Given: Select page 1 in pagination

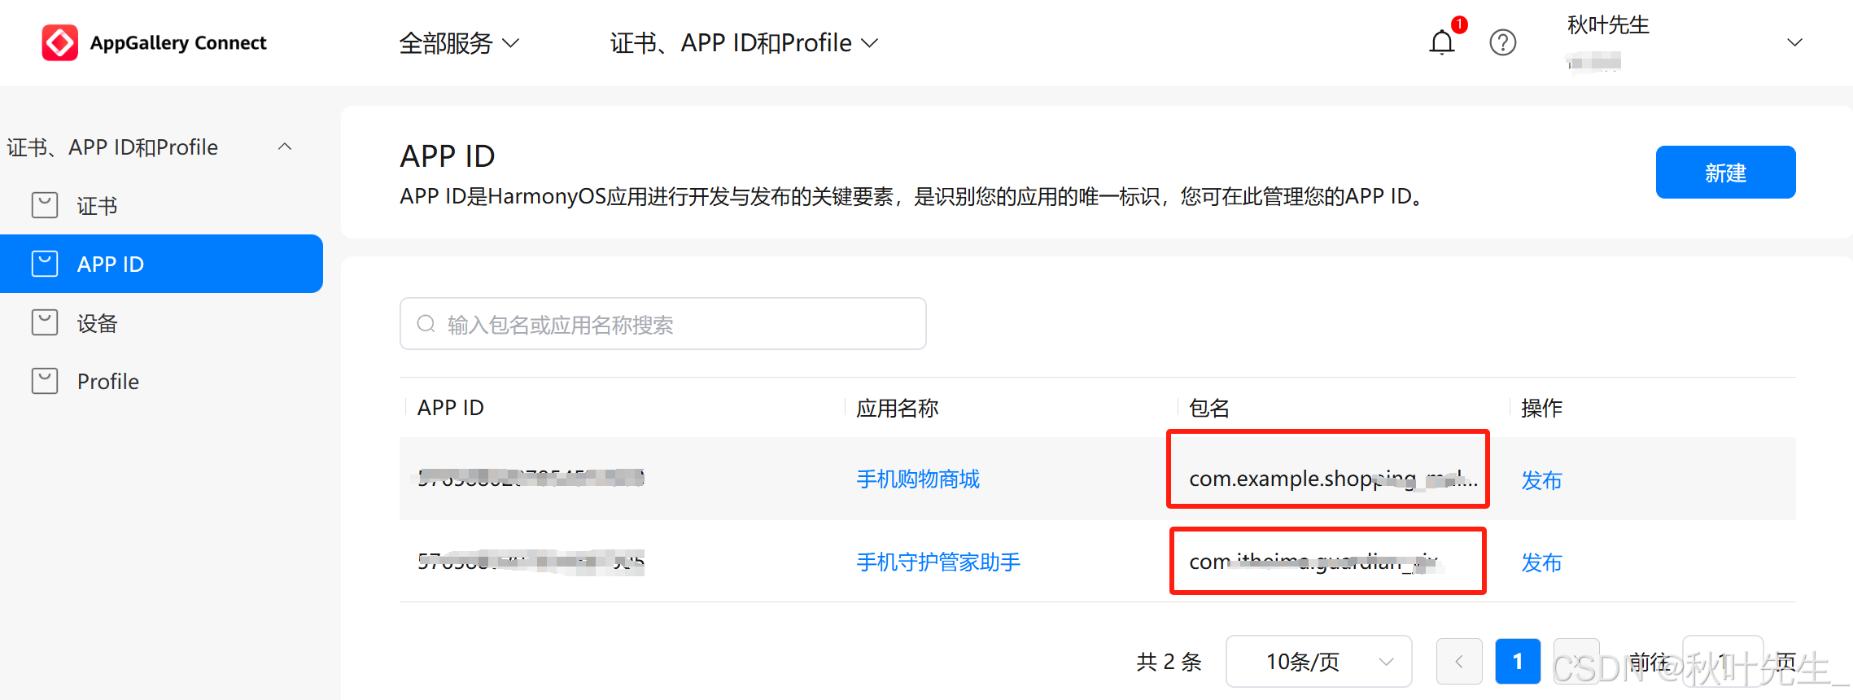Looking at the screenshot, I should (x=1518, y=661).
